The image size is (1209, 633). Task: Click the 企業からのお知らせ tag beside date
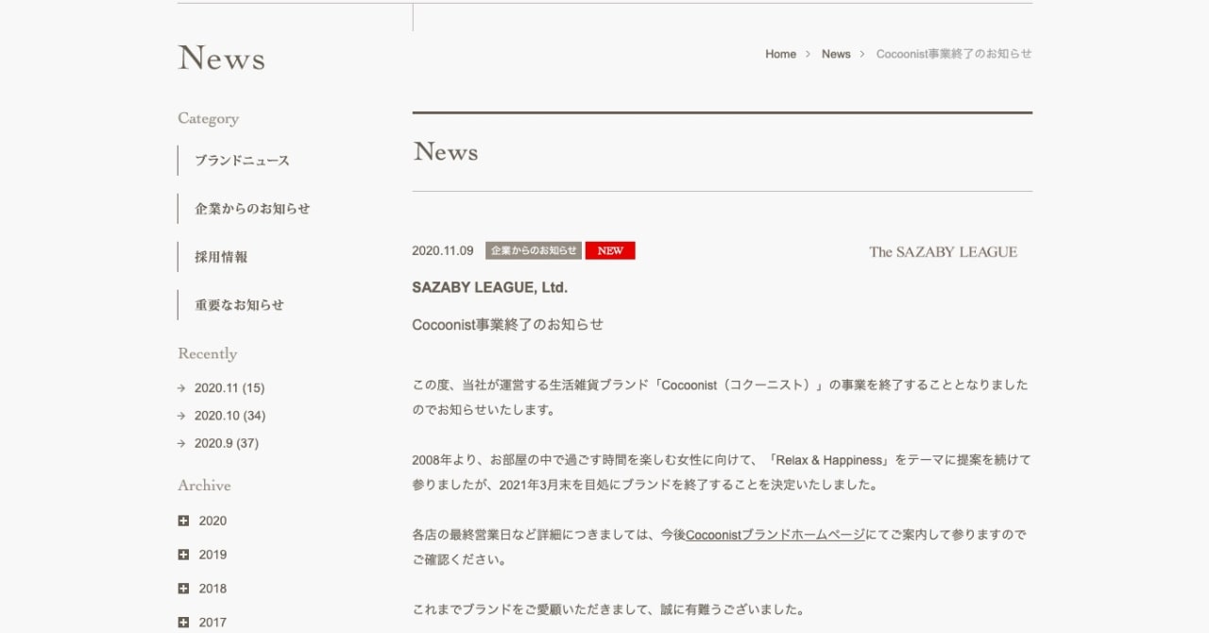[x=534, y=250]
